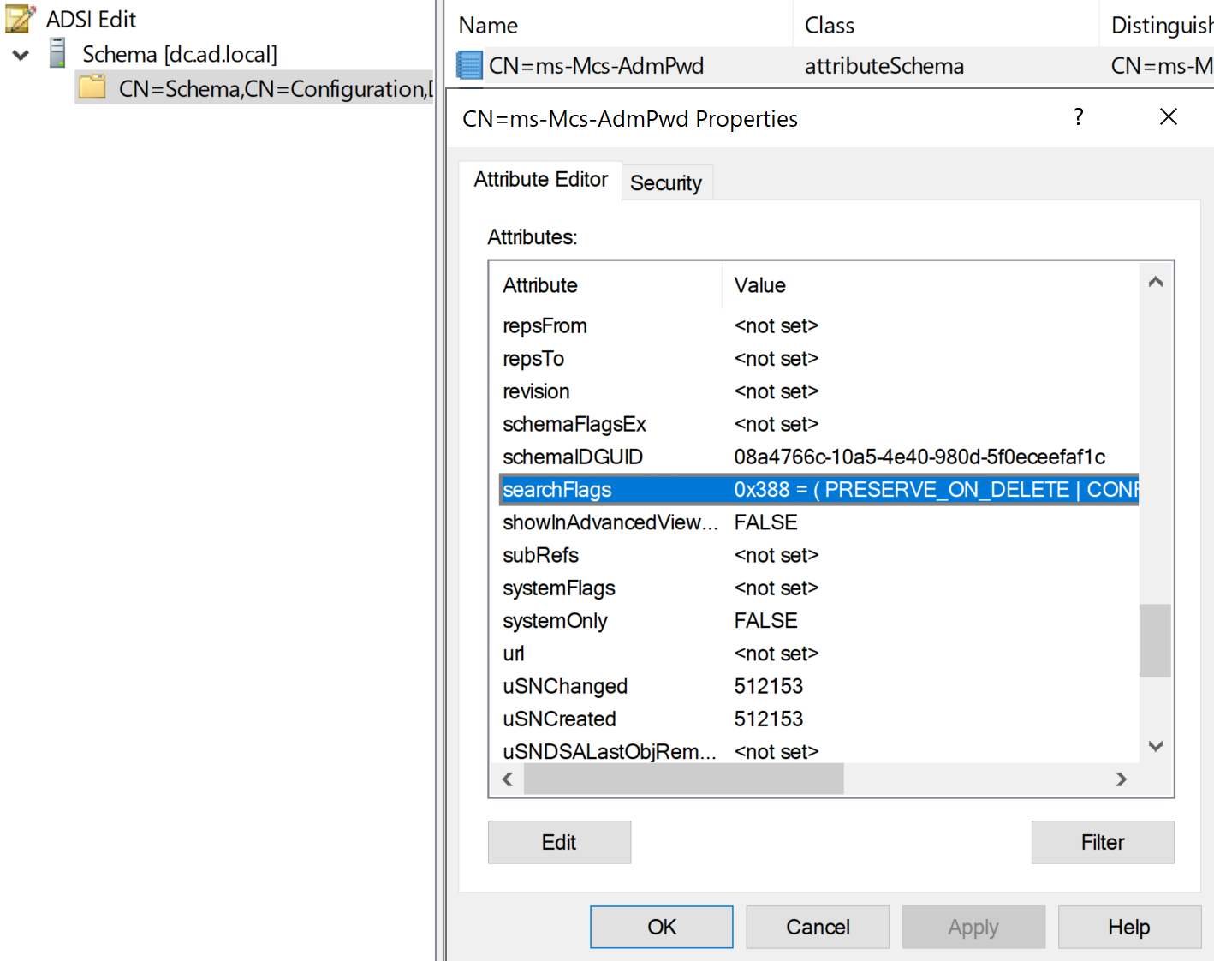The width and height of the screenshot is (1214, 961).
Task: Select the systemFlags attribute row
Action: click(818, 588)
